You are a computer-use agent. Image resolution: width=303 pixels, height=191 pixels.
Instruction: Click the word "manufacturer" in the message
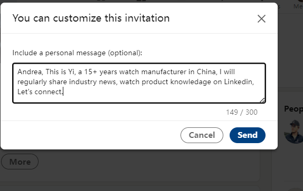164,72
